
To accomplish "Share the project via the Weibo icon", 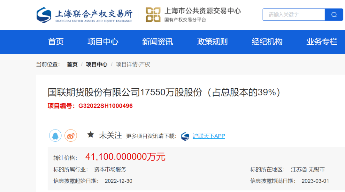I will pyautogui.click(x=71, y=136).
